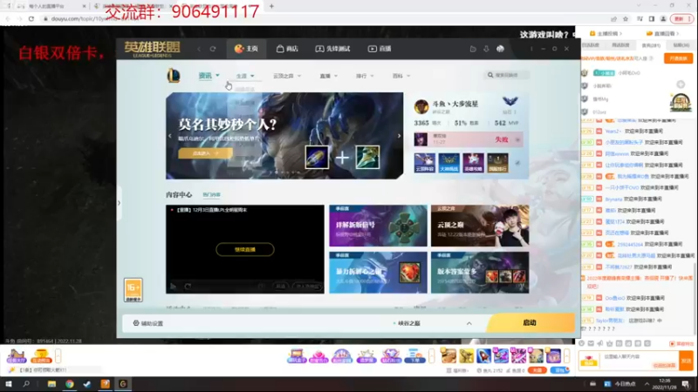The image size is (698, 392).
Task: Open the 版本答案蛮多 article card
Action: coord(480,273)
